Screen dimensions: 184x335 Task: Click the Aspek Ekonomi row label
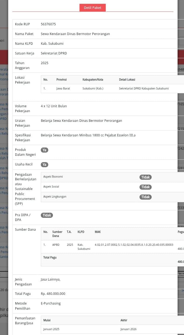(53, 177)
